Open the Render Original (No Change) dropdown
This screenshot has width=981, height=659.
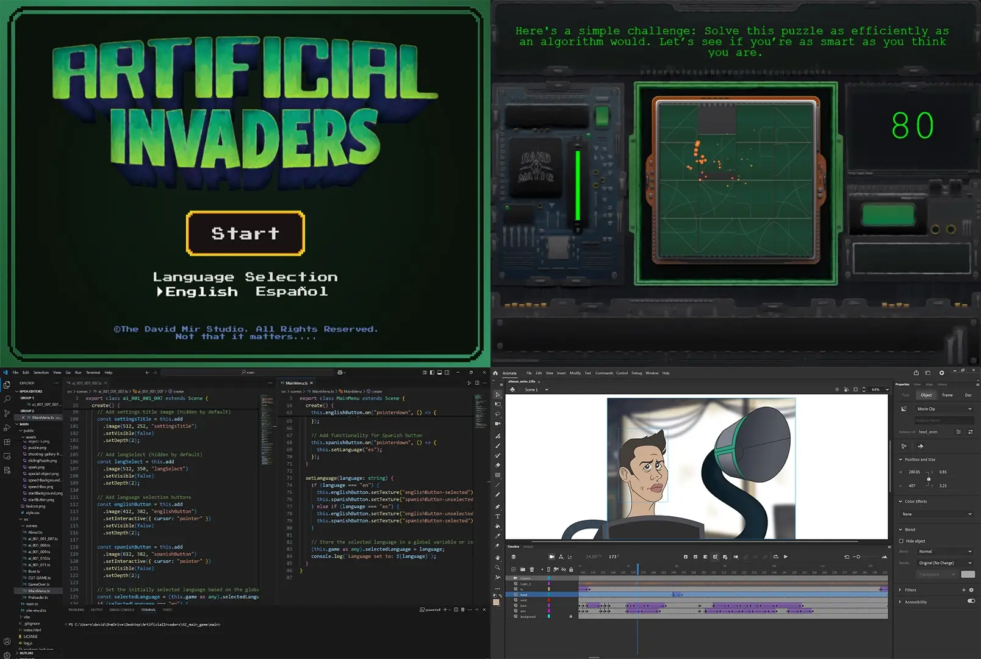pyautogui.click(x=945, y=563)
